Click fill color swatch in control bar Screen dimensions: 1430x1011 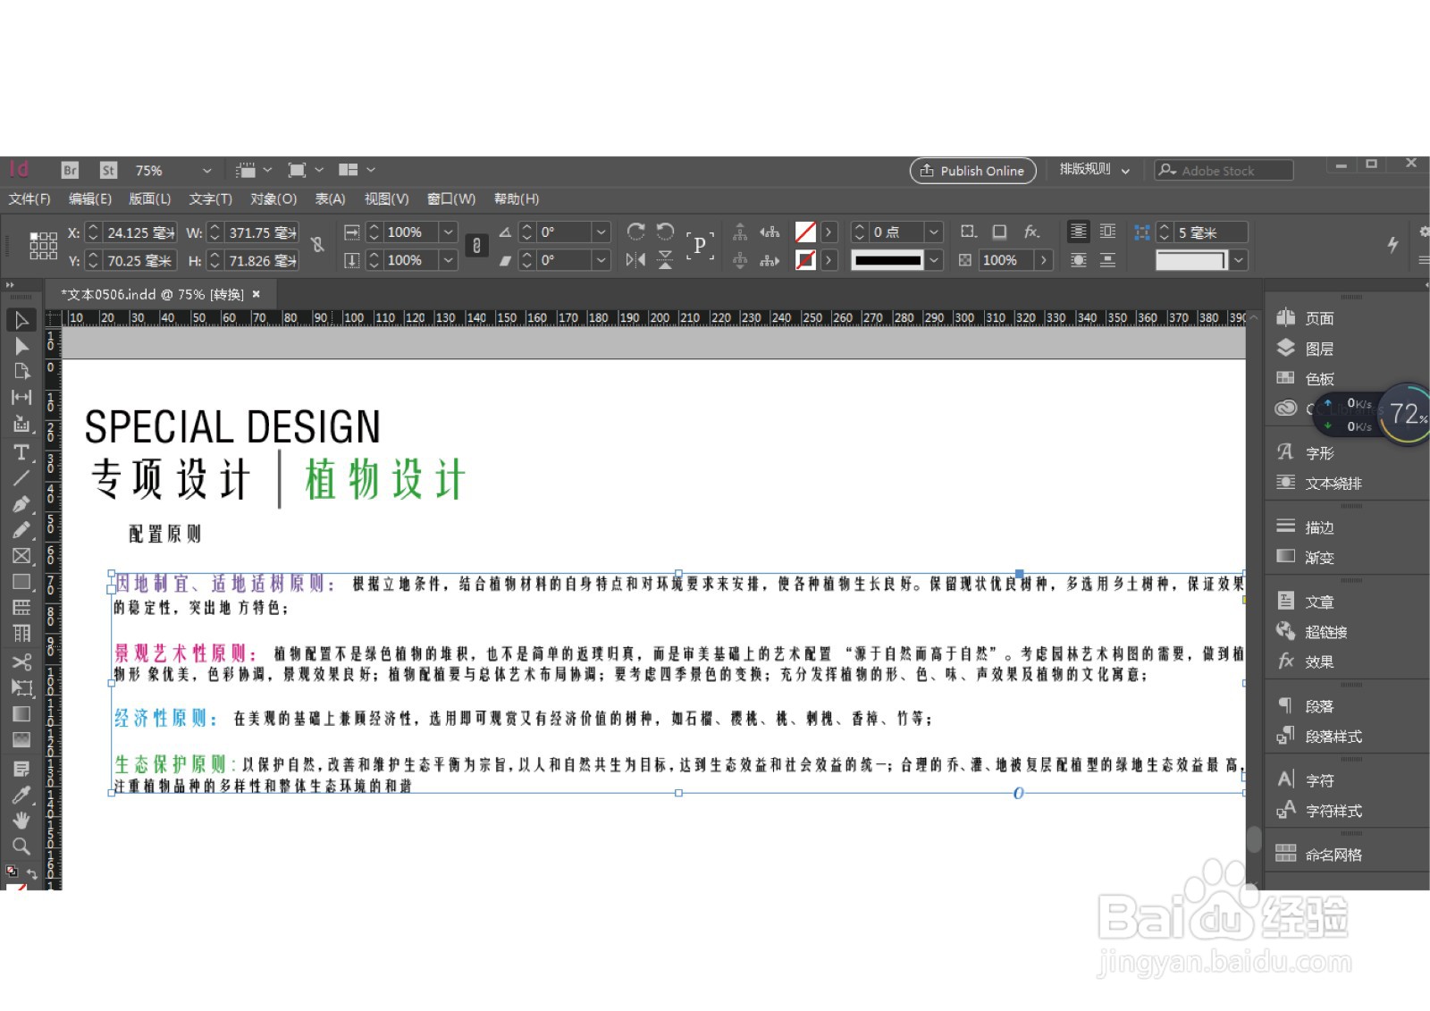805,232
